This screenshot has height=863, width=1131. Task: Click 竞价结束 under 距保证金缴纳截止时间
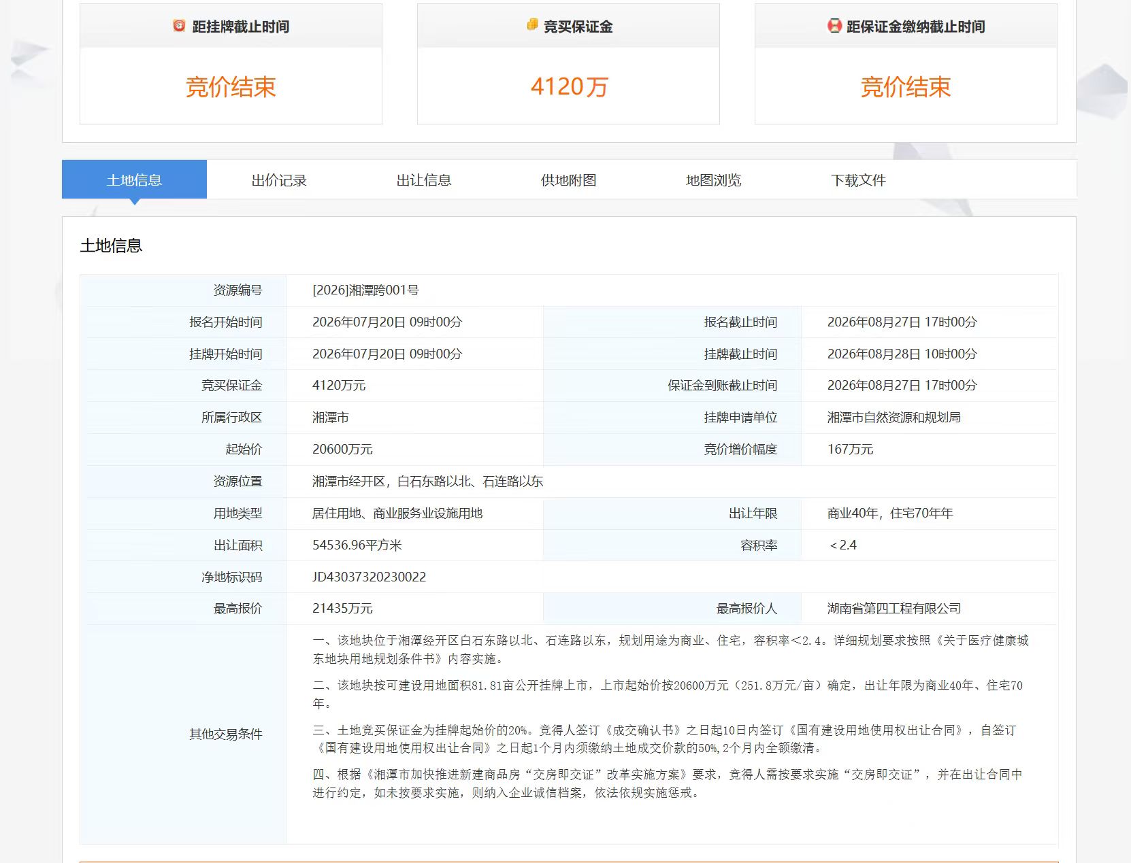[x=906, y=87]
